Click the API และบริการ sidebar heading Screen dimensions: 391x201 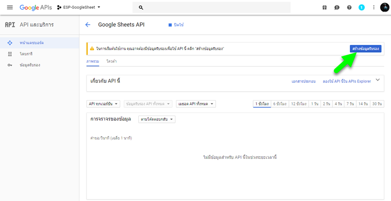37,24
